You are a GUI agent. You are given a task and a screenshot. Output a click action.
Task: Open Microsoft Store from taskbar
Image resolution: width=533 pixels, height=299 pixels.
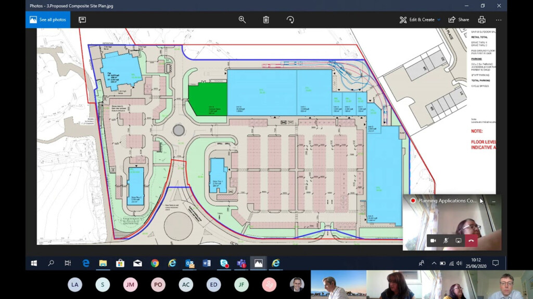(x=120, y=263)
